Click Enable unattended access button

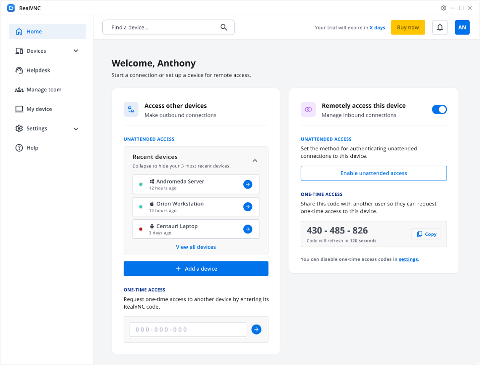(x=374, y=173)
